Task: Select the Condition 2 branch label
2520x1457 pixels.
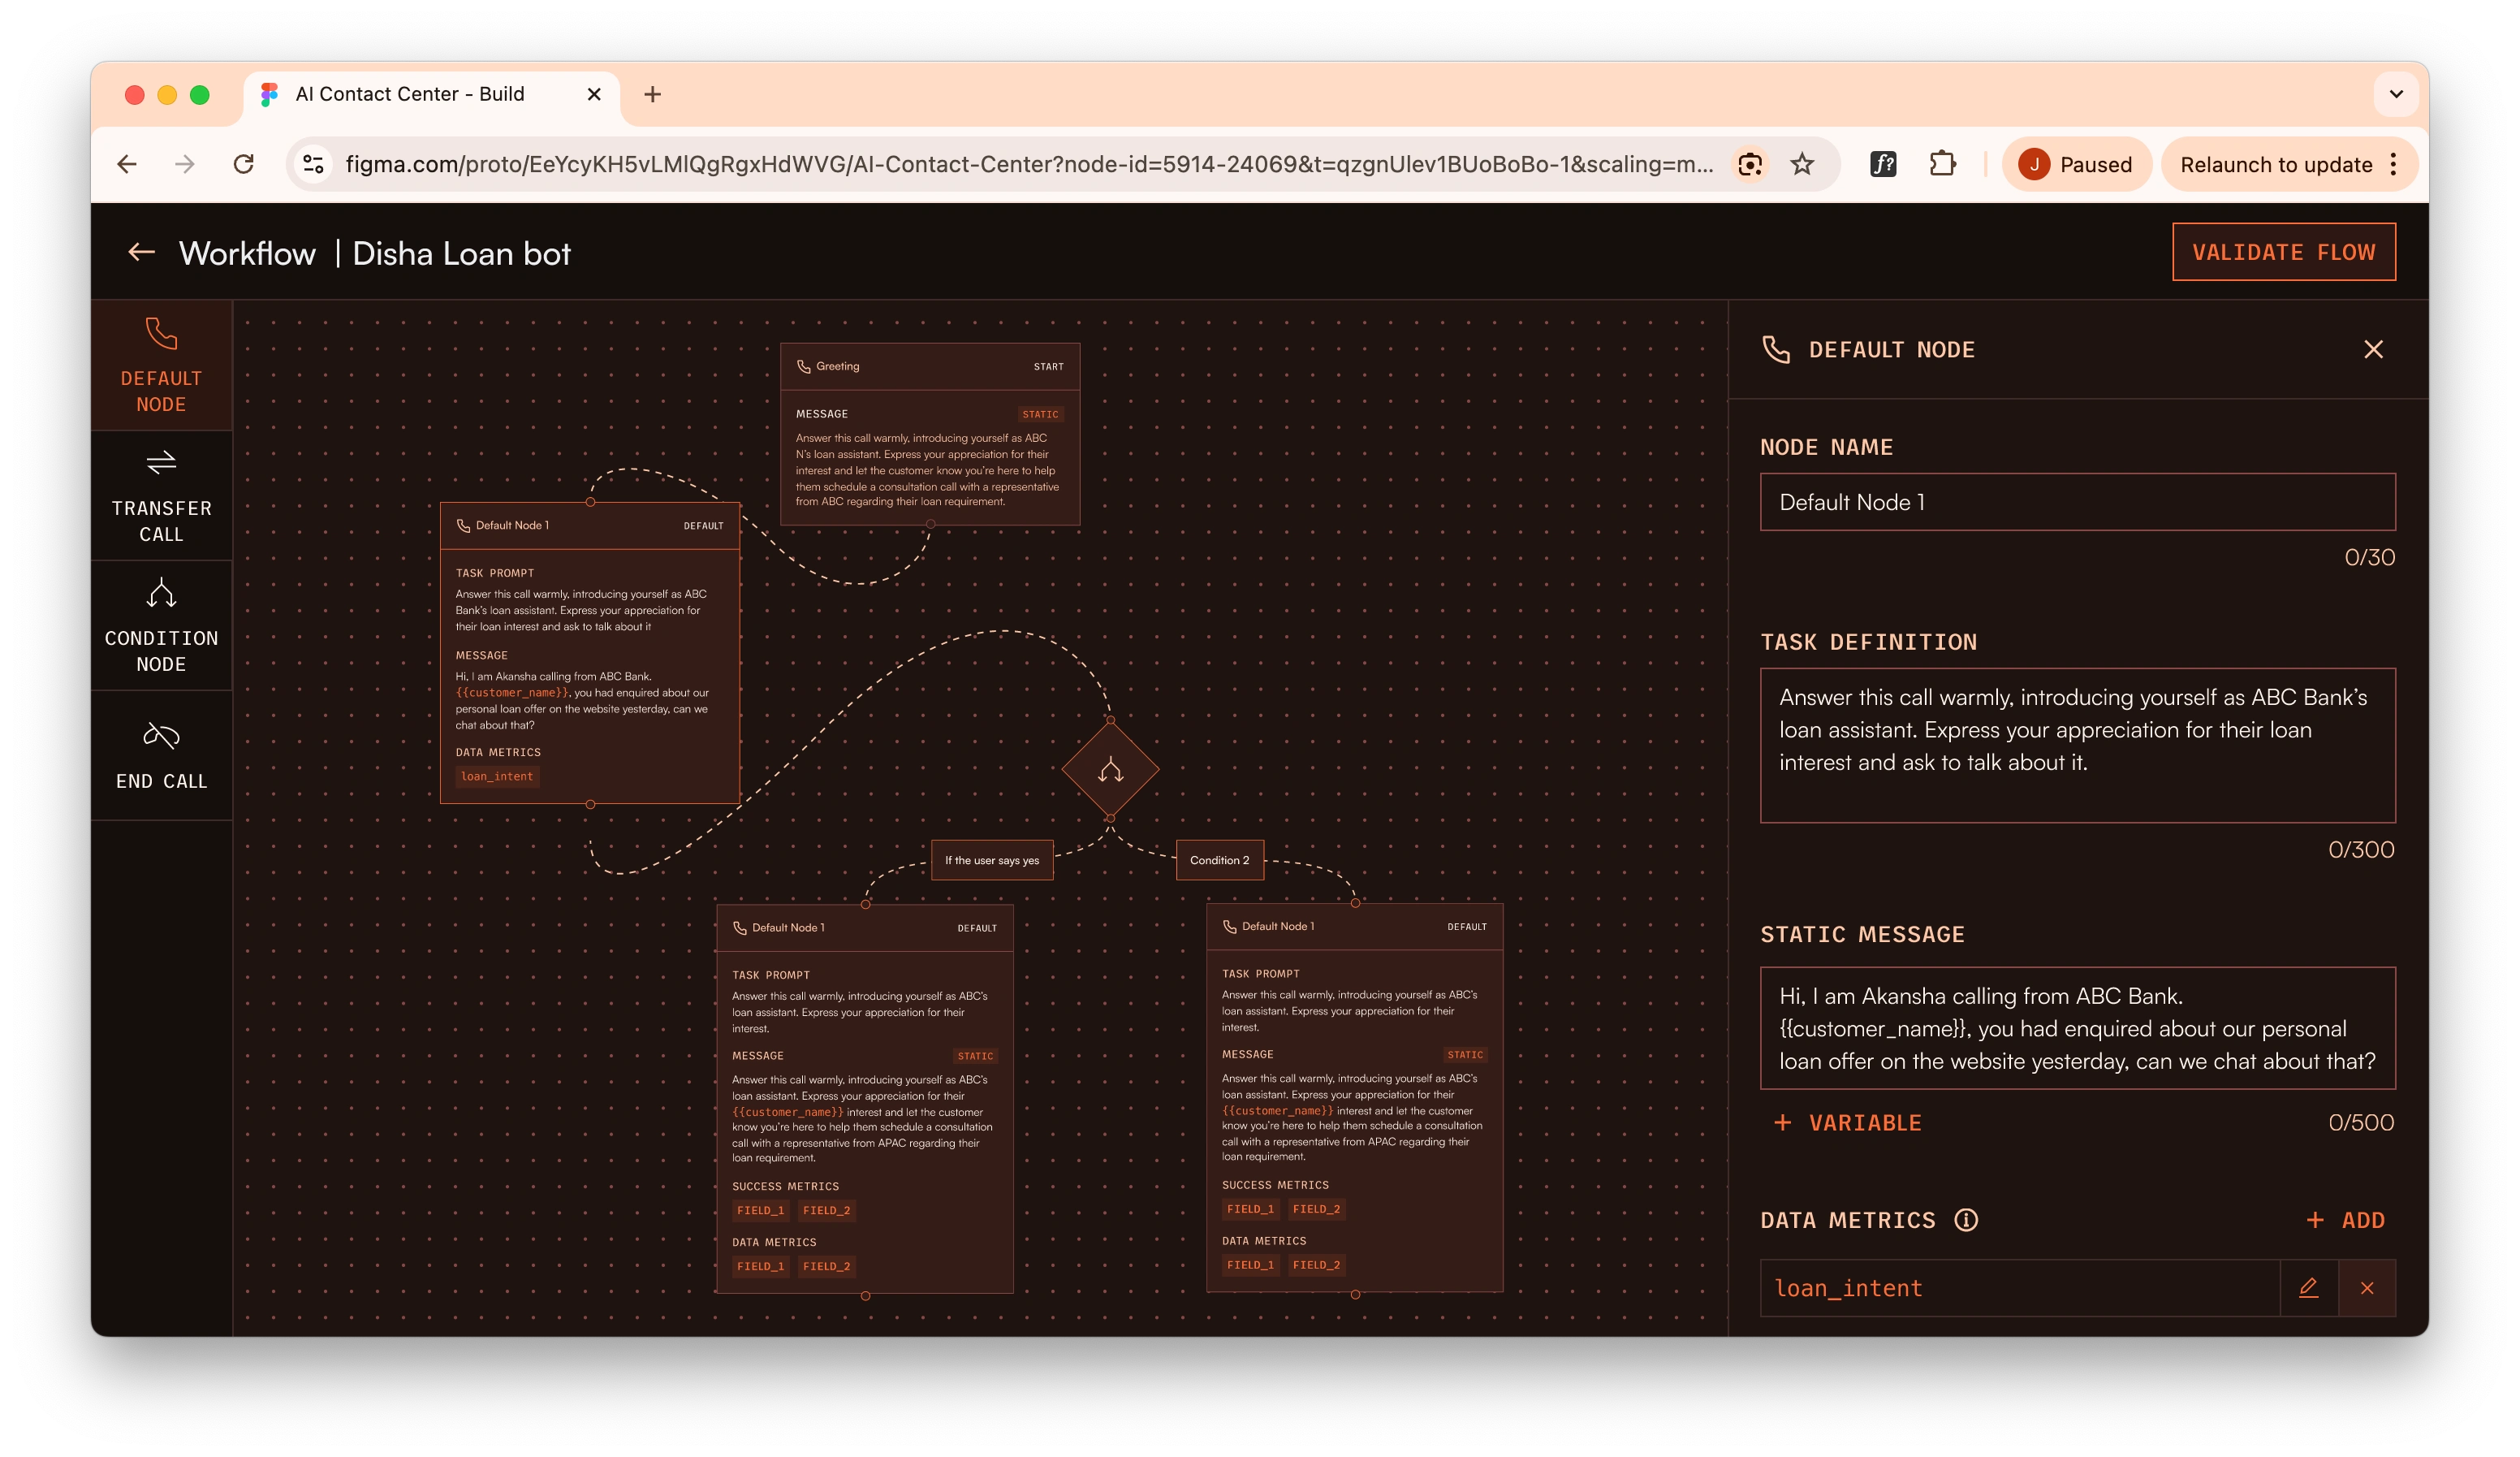Action: tap(1219, 861)
